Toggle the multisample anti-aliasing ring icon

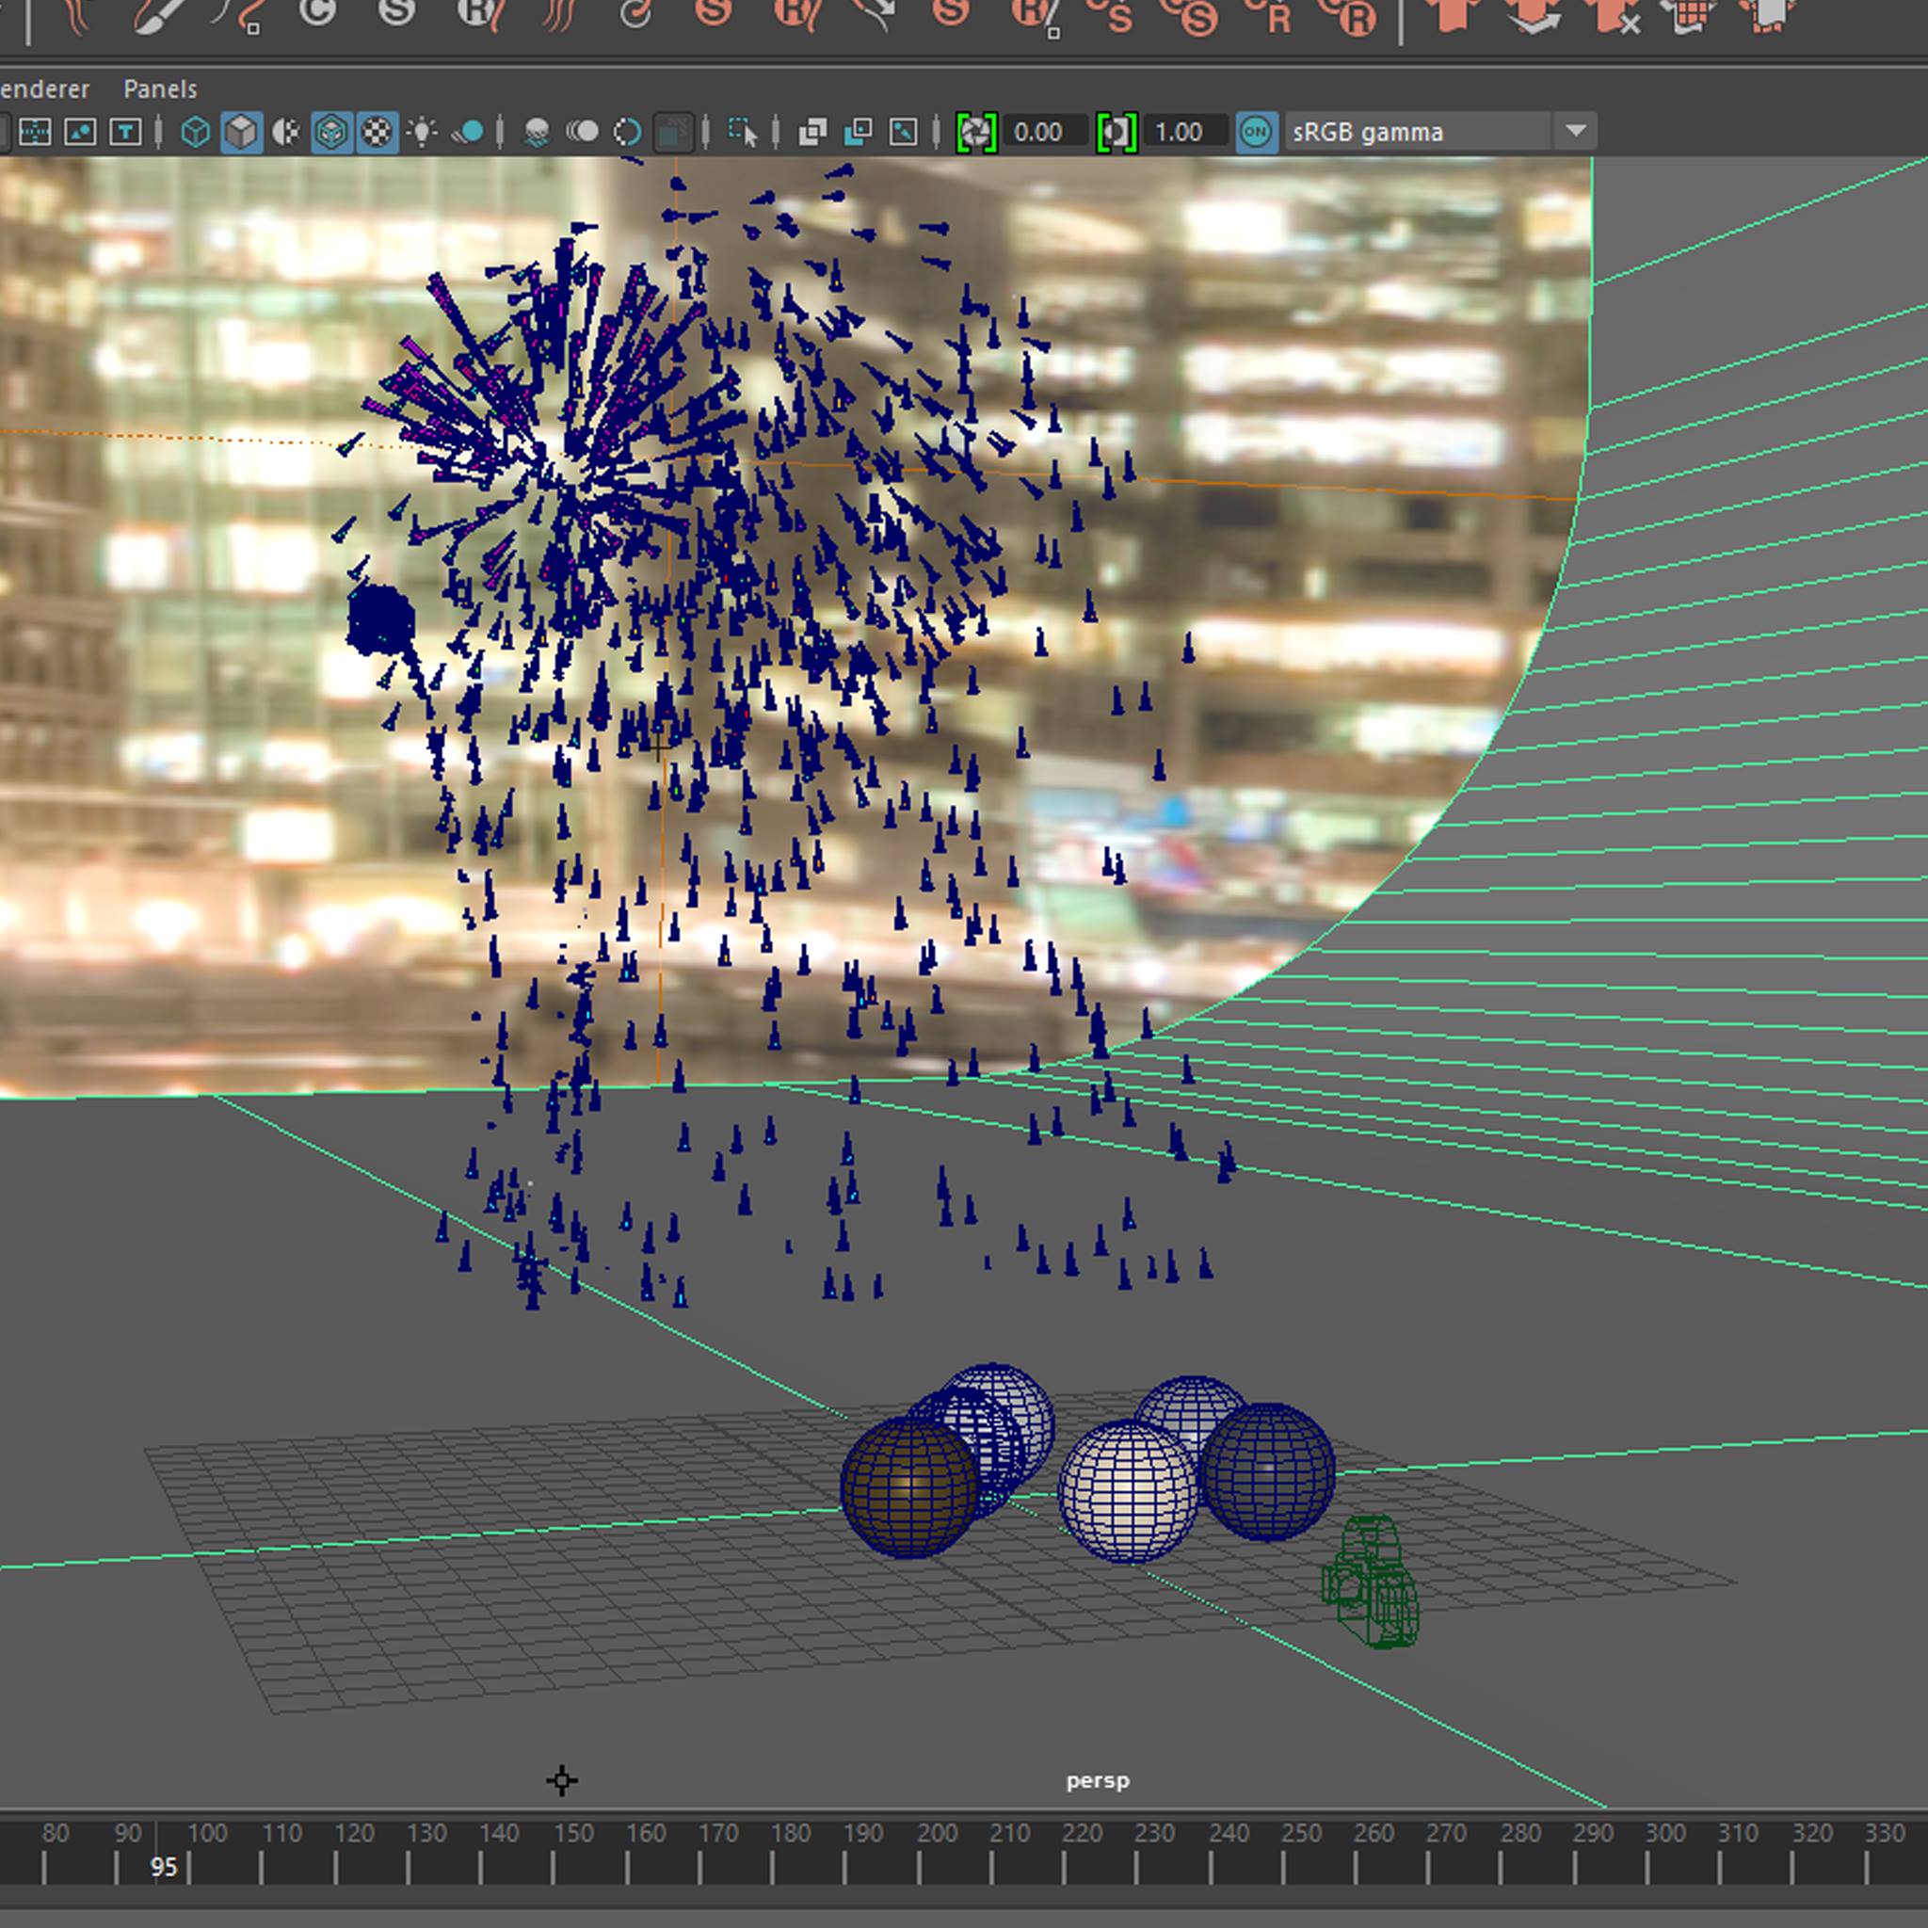tap(627, 132)
